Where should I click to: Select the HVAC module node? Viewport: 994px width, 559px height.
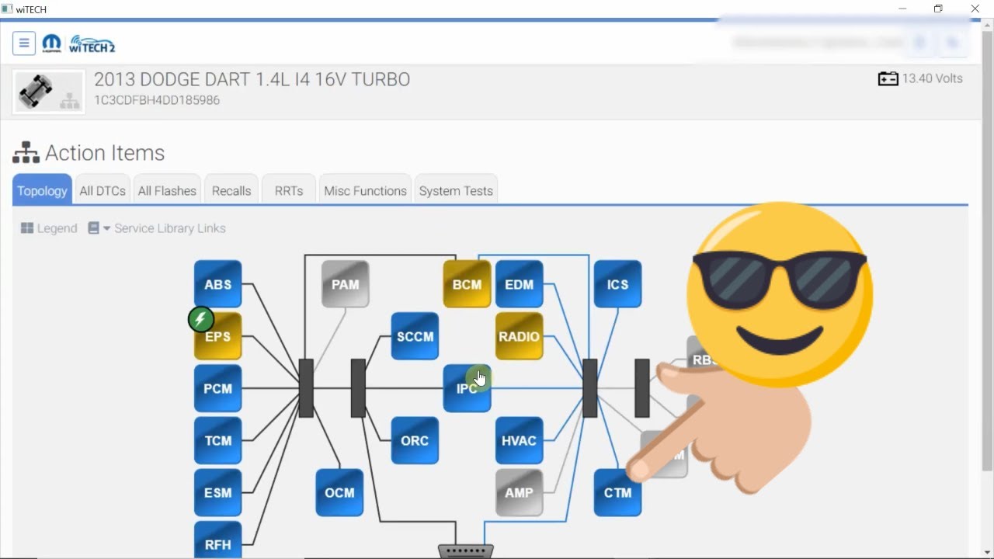pos(519,440)
